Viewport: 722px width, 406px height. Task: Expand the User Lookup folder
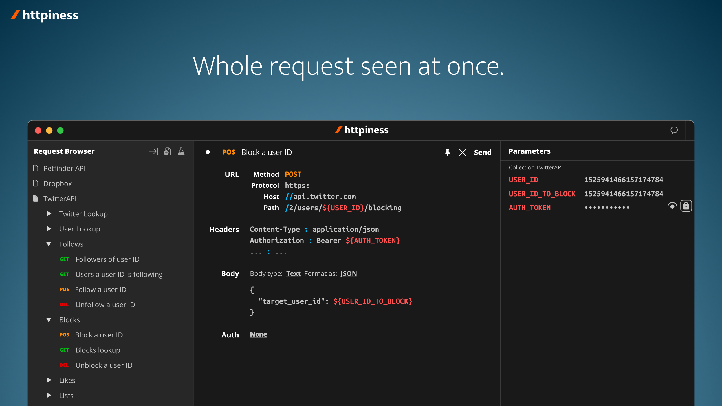49,229
